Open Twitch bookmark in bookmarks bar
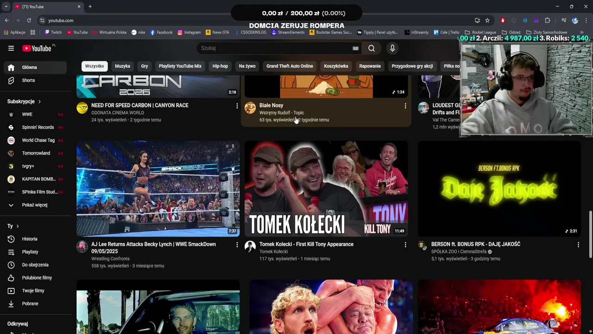593x334 pixels. tap(53, 32)
